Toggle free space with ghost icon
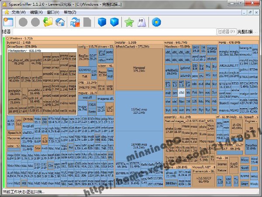 [141, 22]
